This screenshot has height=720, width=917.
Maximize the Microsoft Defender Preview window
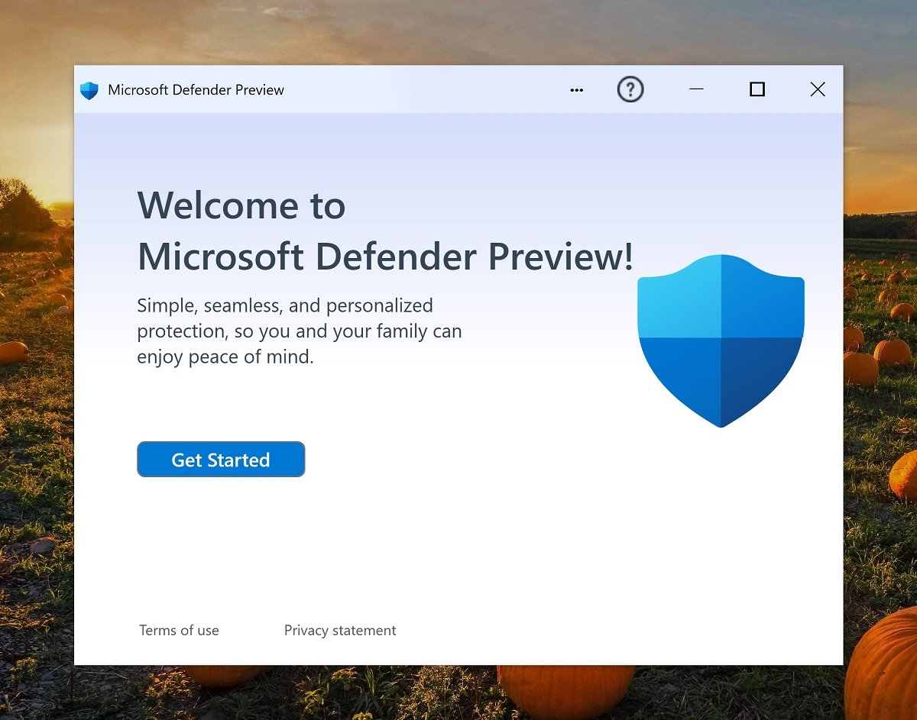tap(757, 89)
